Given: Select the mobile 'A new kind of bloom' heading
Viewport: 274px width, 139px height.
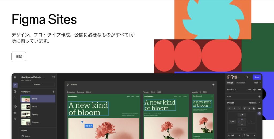Looking at the screenshot, I should click(202, 104).
